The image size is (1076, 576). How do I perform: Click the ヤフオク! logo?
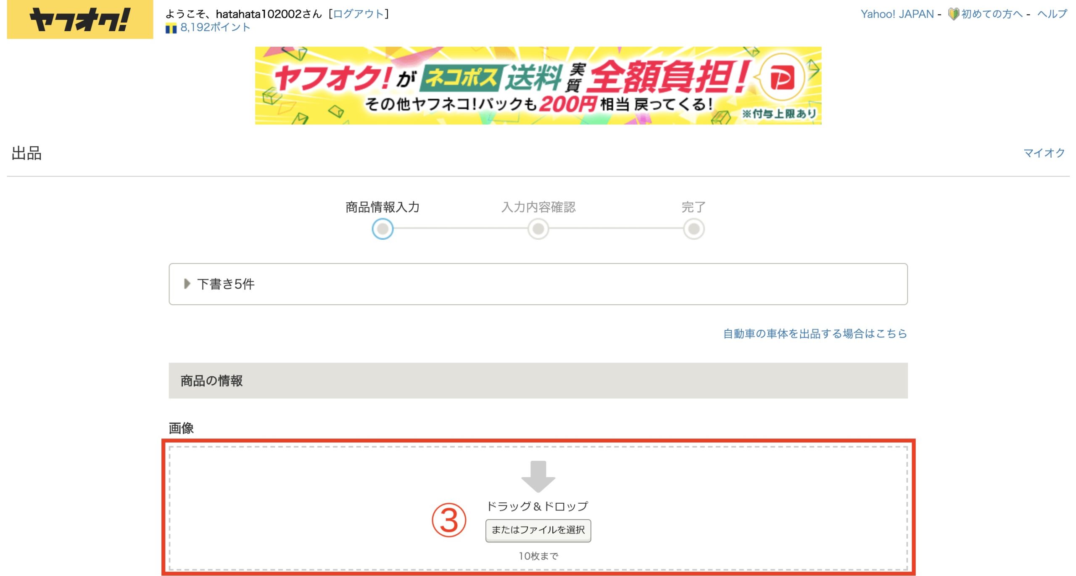click(80, 19)
